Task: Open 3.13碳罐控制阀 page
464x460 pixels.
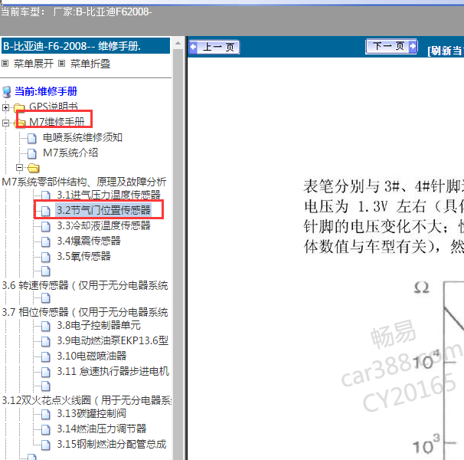Action: pos(91,413)
